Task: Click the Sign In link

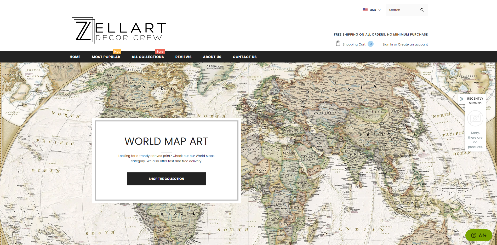Action: click(387, 44)
